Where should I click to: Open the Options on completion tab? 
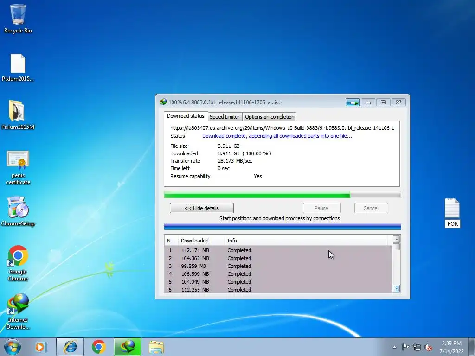click(x=270, y=117)
